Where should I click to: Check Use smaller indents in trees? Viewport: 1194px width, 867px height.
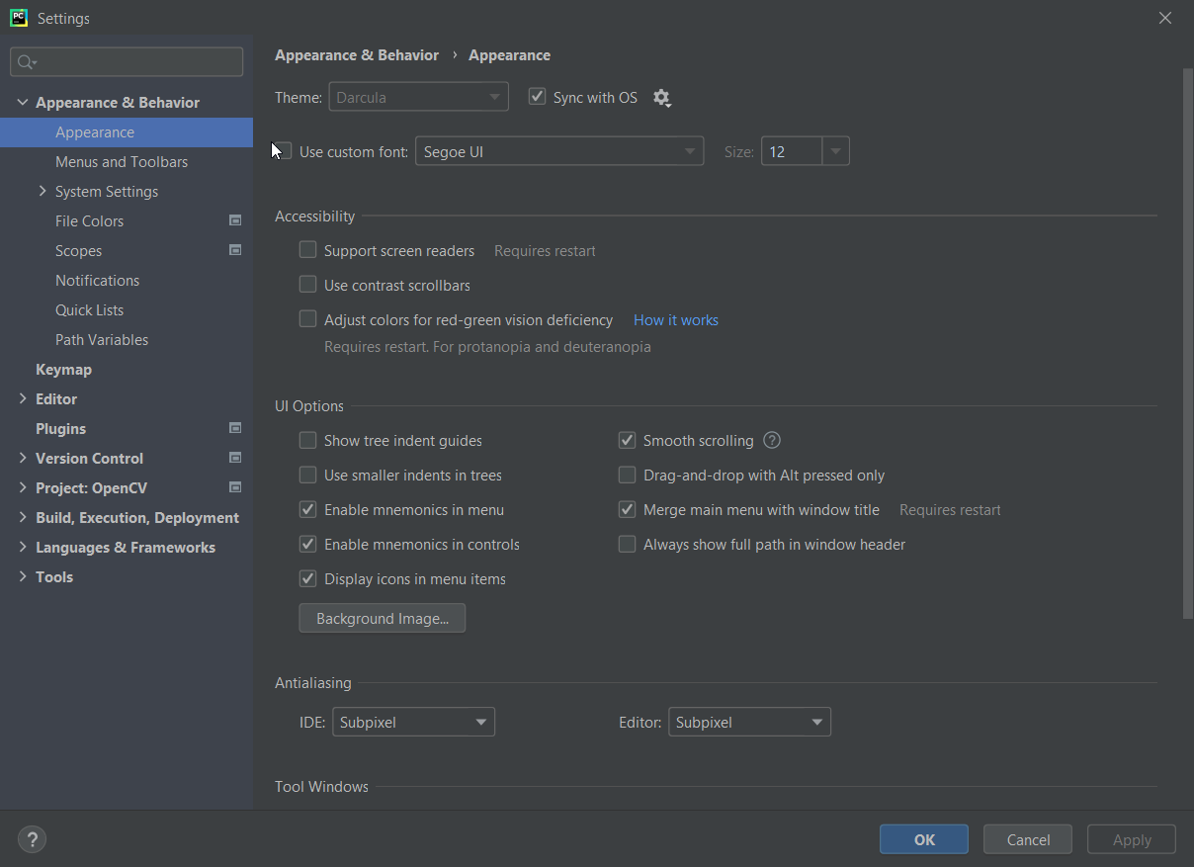(x=308, y=475)
